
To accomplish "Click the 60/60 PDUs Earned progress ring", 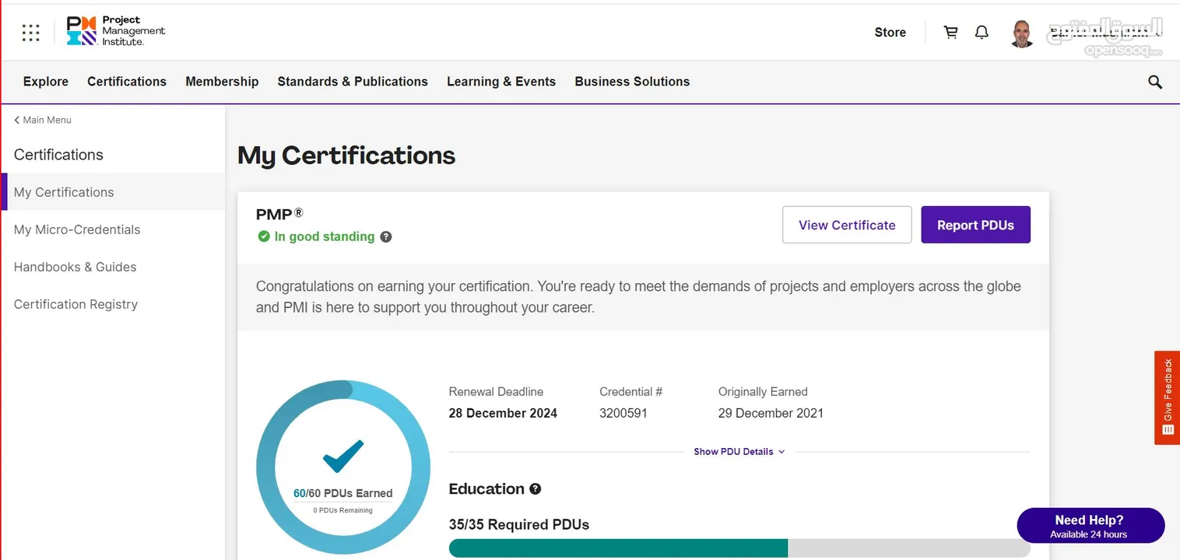I will point(343,467).
